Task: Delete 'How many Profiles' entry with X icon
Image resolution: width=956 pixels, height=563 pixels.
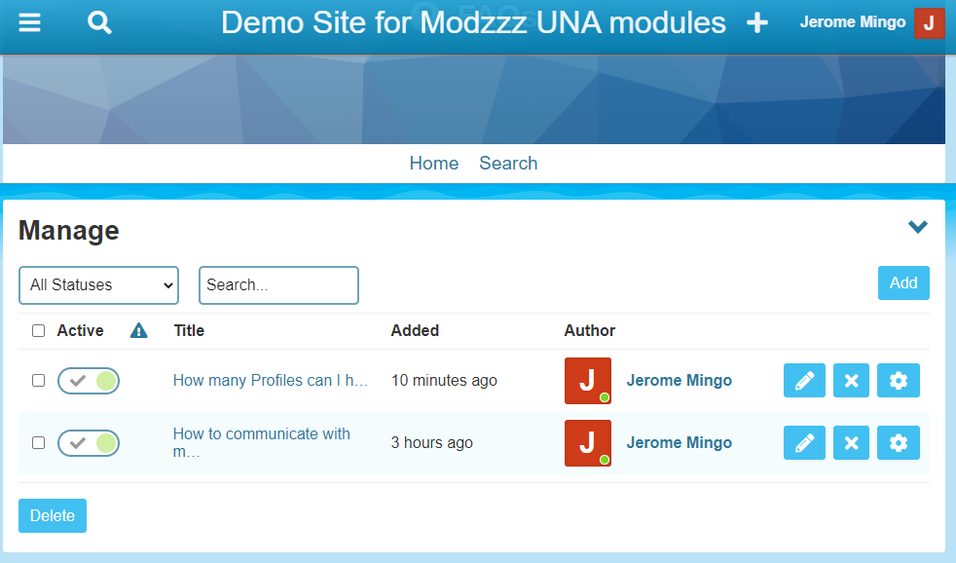Action: pyautogui.click(x=851, y=381)
